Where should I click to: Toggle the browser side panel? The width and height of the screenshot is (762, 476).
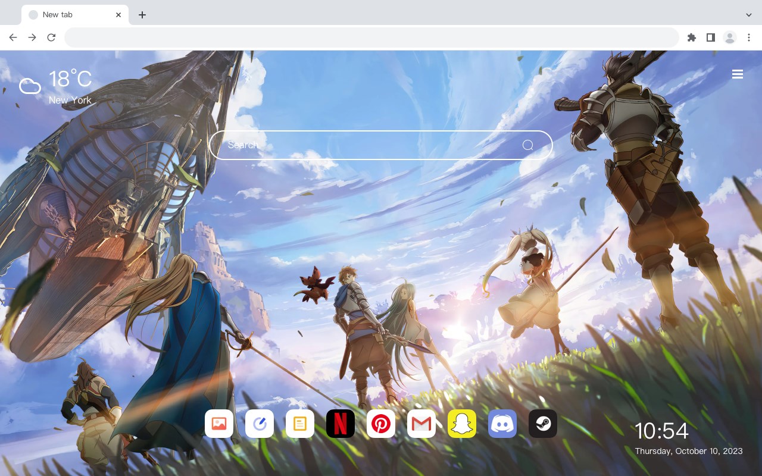tap(710, 37)
